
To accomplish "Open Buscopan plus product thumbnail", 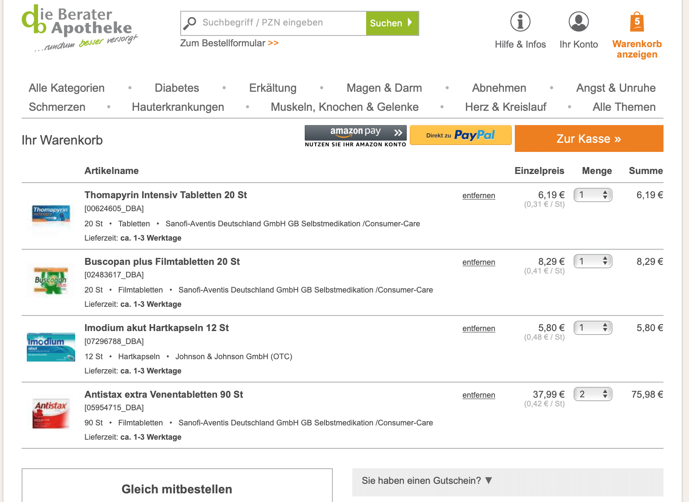I will pyautogui.click(x=51, y=281).
